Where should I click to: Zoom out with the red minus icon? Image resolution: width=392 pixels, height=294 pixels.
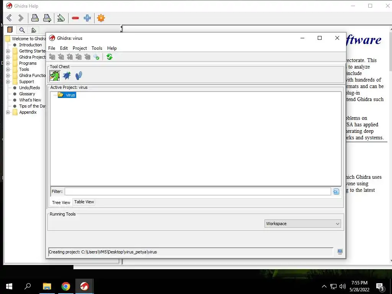click(x=75, y=18)
